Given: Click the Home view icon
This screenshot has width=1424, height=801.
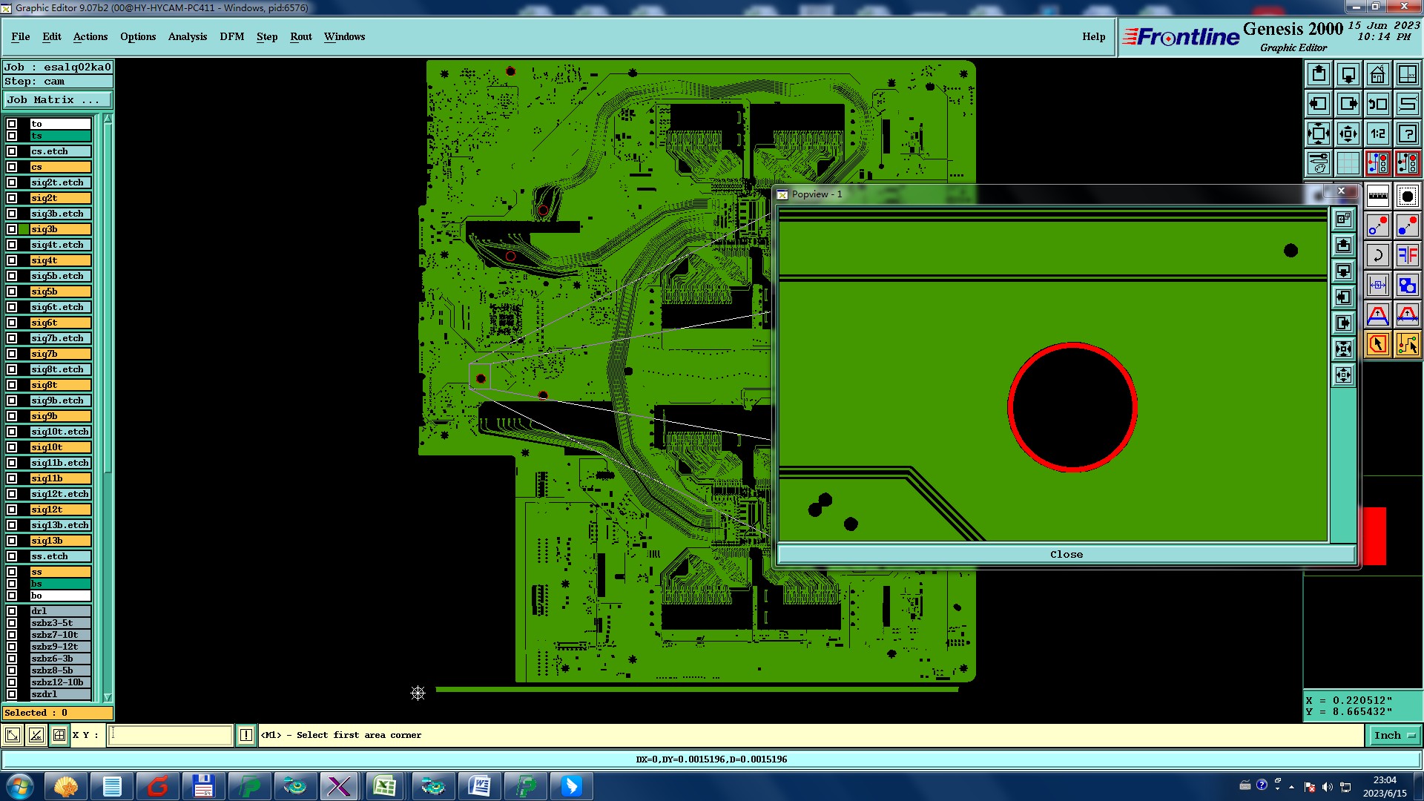Looking at the screenshot, I should pos(1377,74).
